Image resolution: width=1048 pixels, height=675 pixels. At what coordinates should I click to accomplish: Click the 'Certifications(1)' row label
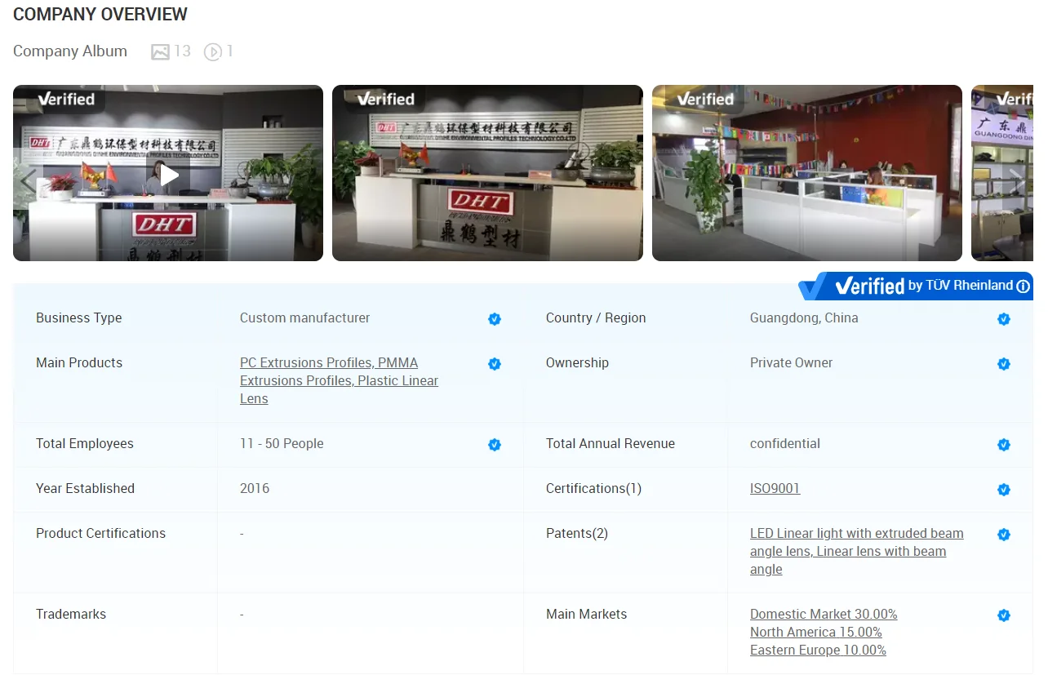pyautogui.click(x=593, y=488)
